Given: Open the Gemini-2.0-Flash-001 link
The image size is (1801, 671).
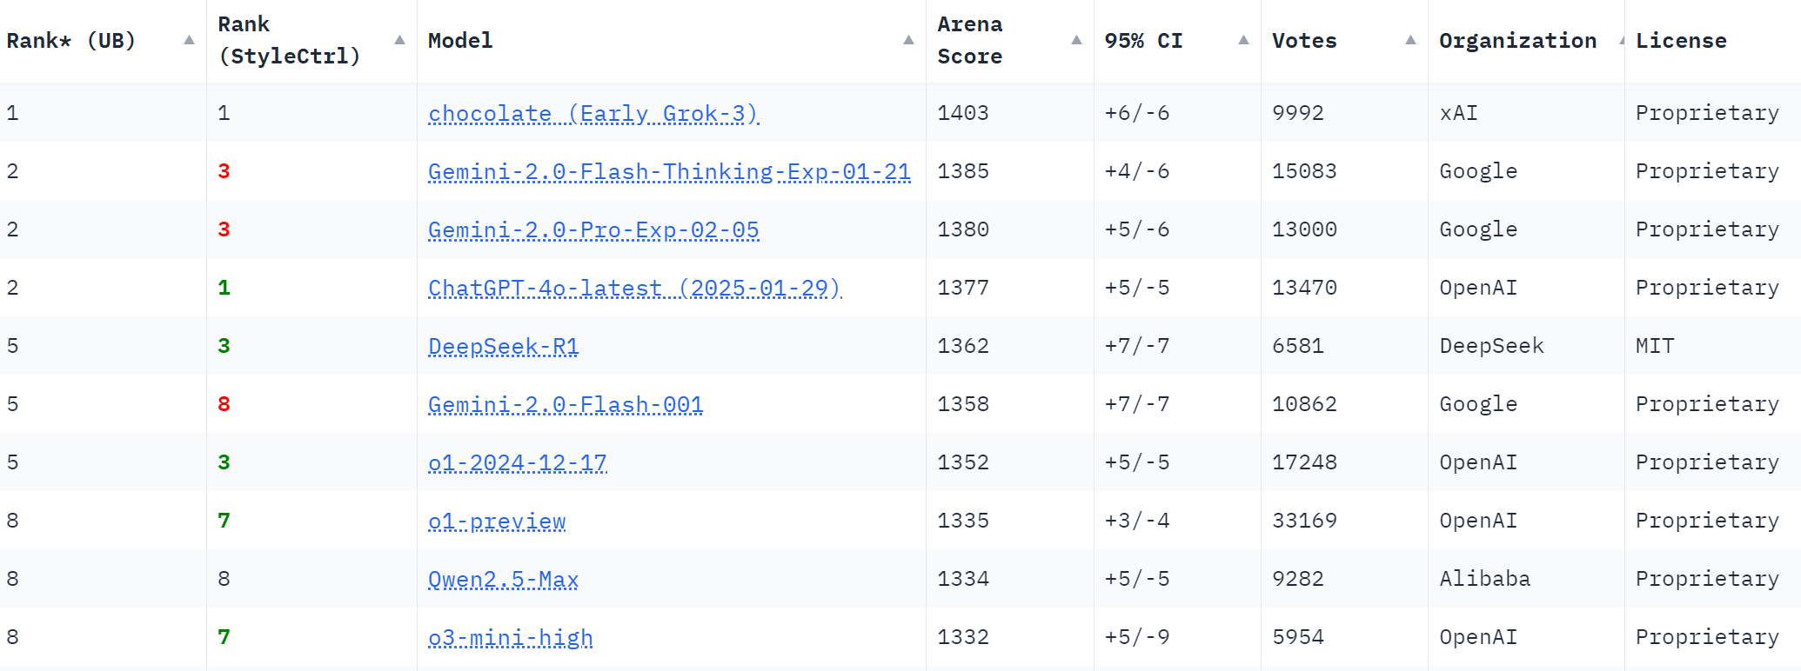Looking at the screenshot, I should click(566, 405).
